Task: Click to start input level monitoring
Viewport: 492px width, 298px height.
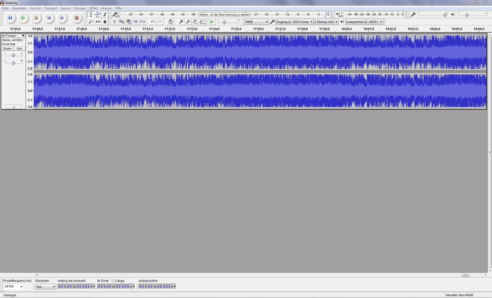Action: (x=224, y=15)
